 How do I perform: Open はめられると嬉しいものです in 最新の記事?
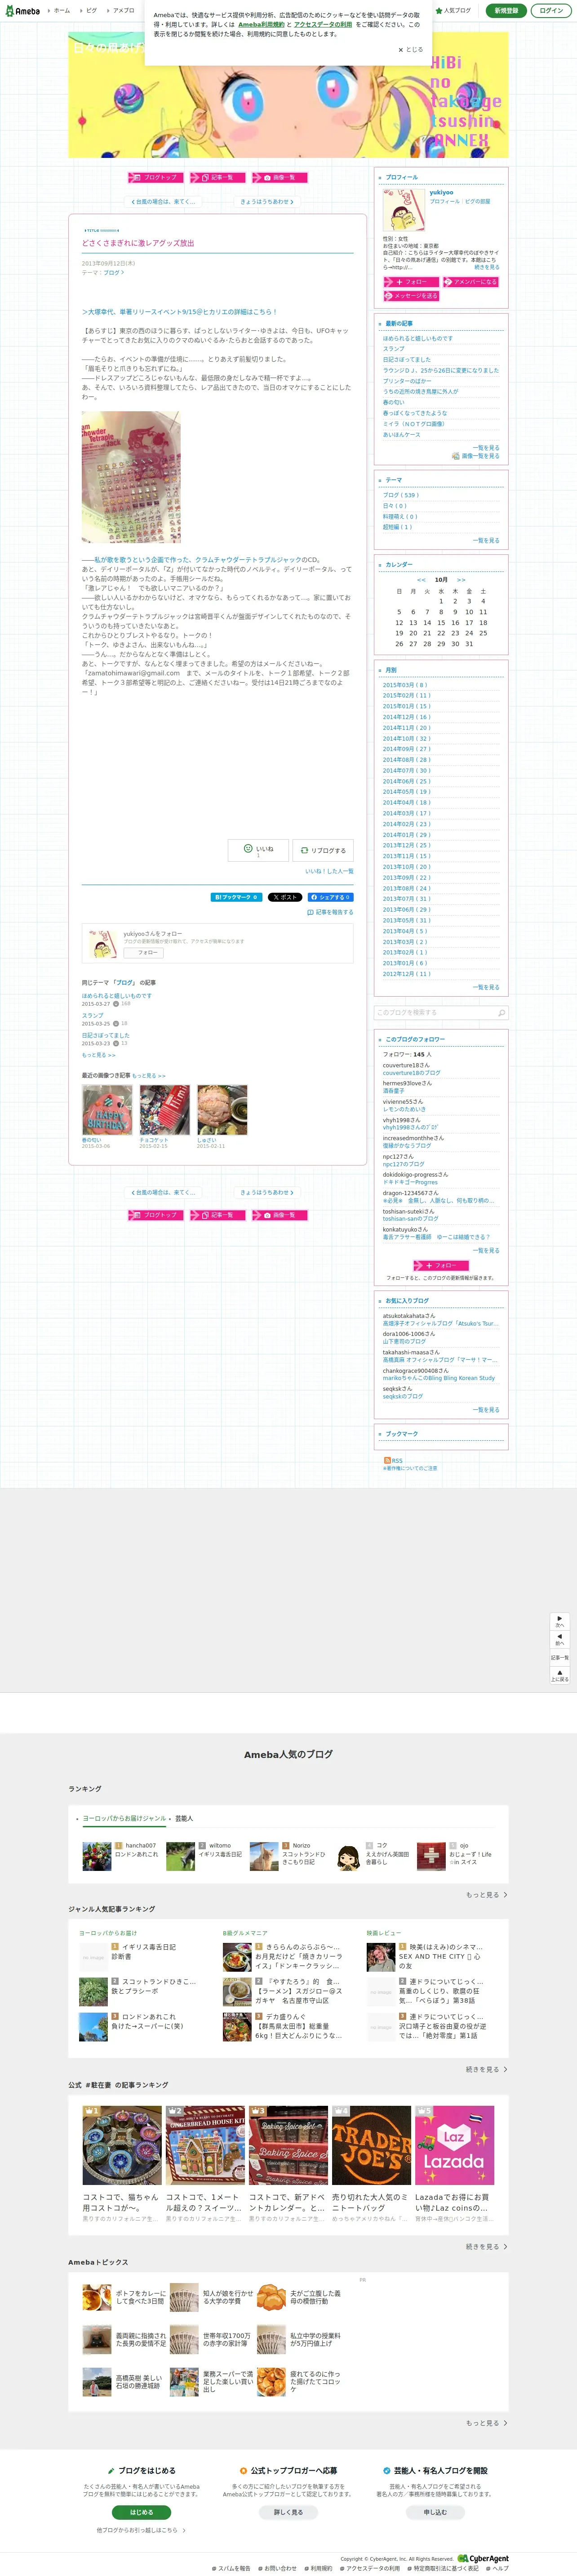click(417, 338)
